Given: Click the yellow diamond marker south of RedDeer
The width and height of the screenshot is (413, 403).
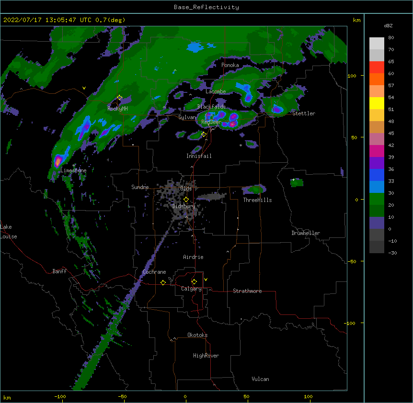Looking at the screenshot, I should (204, 134).
